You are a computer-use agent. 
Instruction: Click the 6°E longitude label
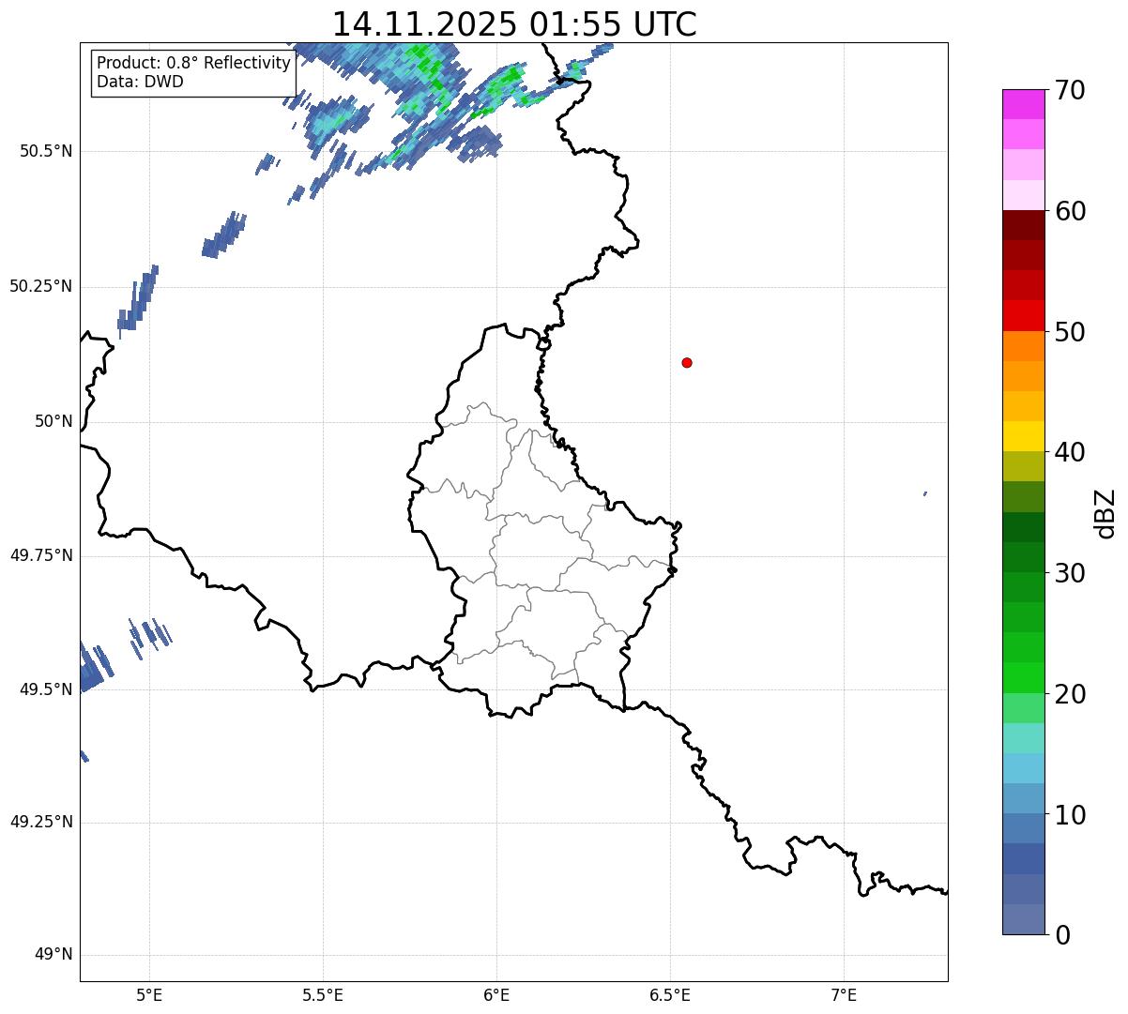tap(496, 994)
